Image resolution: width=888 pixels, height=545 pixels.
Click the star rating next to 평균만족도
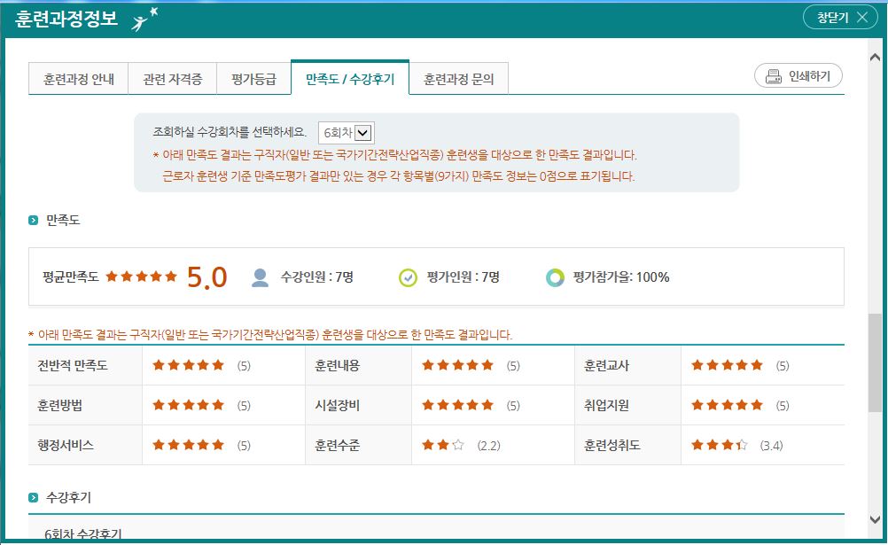(142, 276)
